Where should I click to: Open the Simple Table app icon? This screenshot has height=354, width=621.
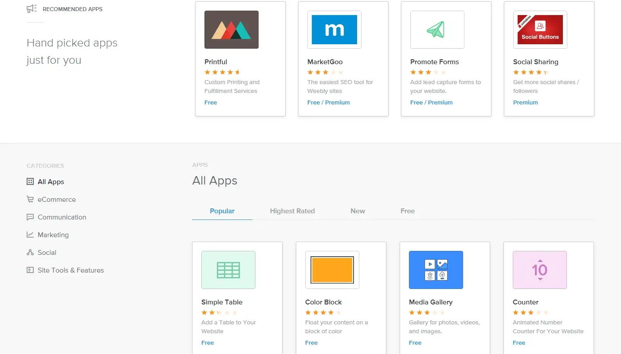(228, 270)
